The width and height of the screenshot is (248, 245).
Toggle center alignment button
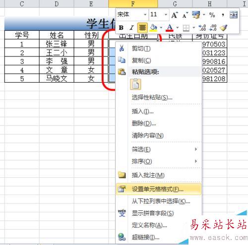tap(142, 28)
